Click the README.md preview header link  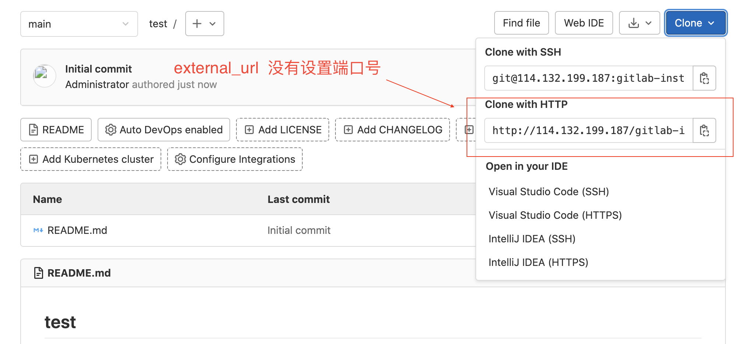79,273
